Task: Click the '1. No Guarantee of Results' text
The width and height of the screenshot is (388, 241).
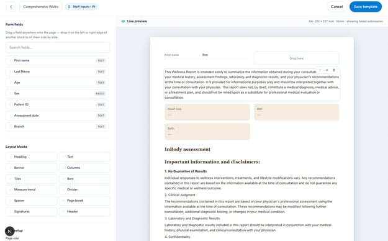Action: (186, 171)
